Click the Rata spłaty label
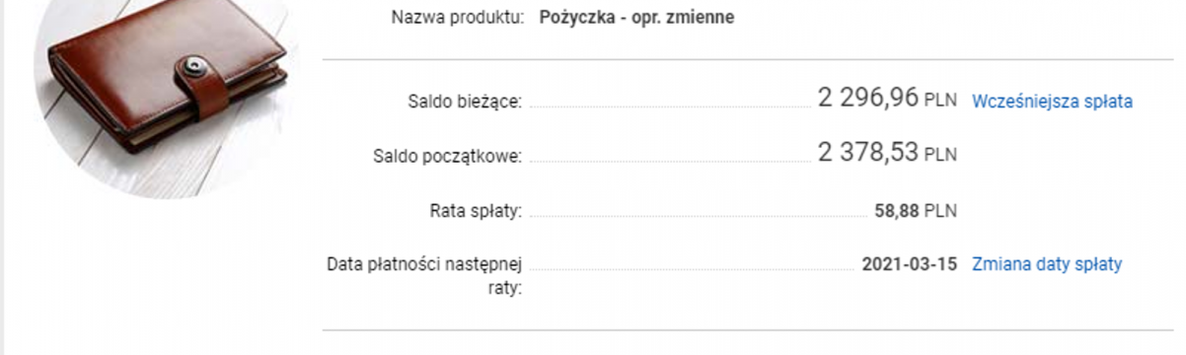This screenshot has width=1186, height=355. [x=477, y=210]
